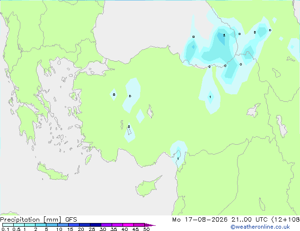Click the forecast date Mo 17-08-2026 label
Image resolution: width=300 pixels, height=231 pixels.
(x=200, y=220)
